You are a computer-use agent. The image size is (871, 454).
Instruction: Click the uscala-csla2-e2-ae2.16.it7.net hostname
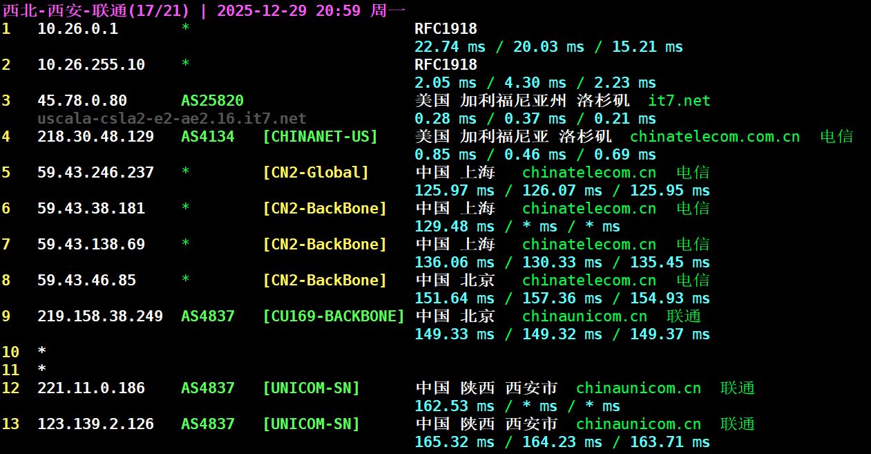pos(172,119)
